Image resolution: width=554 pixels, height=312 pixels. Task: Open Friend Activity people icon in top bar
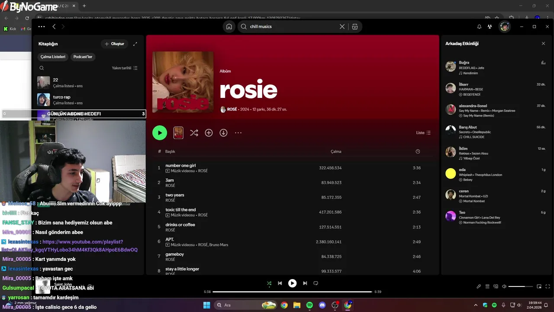click(490, 26)
